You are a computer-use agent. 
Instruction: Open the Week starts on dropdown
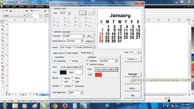82,41
